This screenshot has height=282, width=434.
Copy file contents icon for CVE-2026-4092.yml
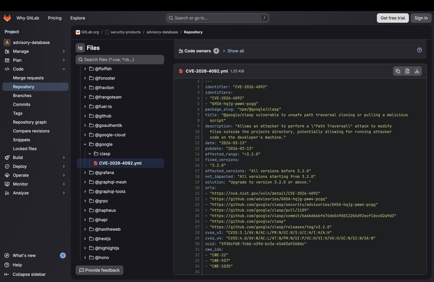pyautogui.click(x=398, y=71)
